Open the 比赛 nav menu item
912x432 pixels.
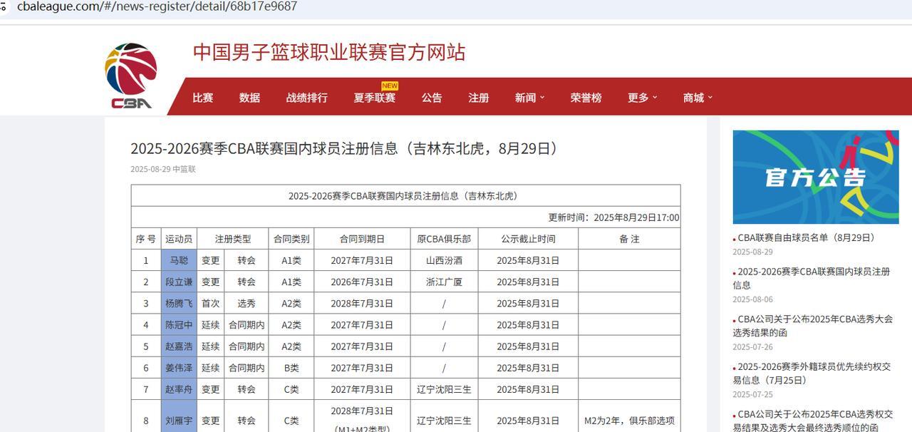point(203,98)
